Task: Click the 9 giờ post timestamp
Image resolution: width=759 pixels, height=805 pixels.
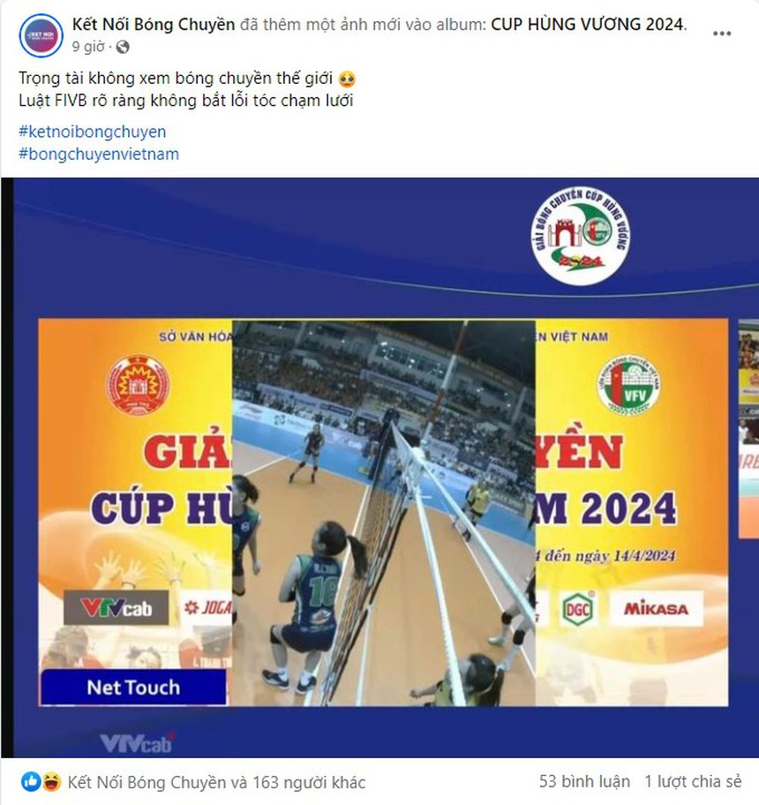Action: coord(88,48)
